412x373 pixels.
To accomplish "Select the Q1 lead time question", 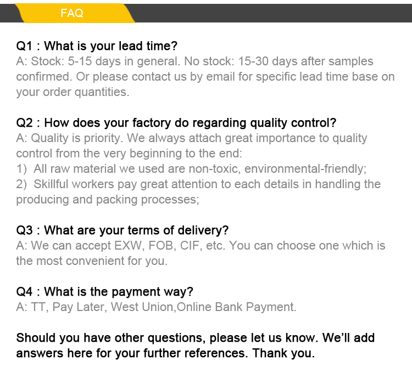I will click(x=97, y=46).
